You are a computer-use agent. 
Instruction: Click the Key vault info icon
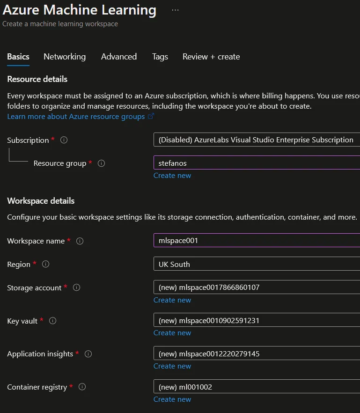(x=53, y=321)
